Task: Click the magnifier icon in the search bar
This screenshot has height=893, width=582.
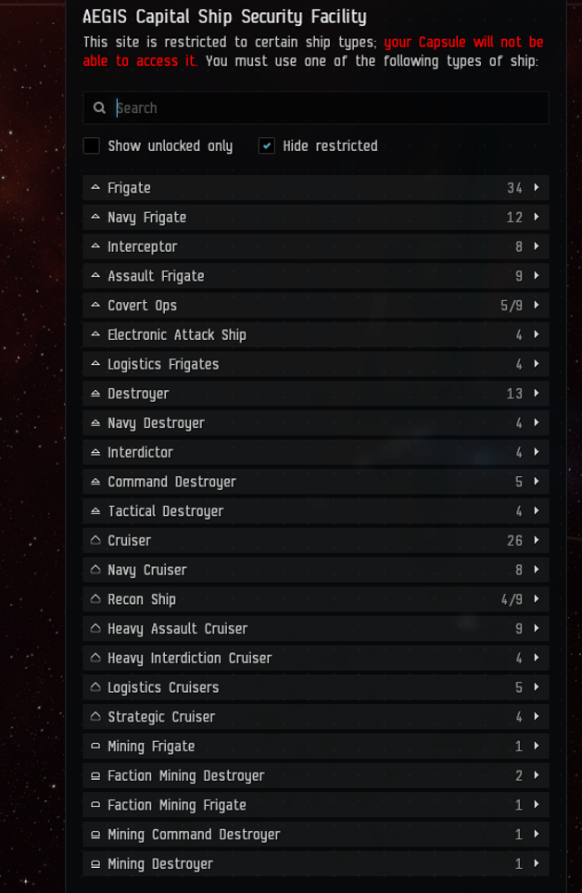Action: (x=99, y=108)
